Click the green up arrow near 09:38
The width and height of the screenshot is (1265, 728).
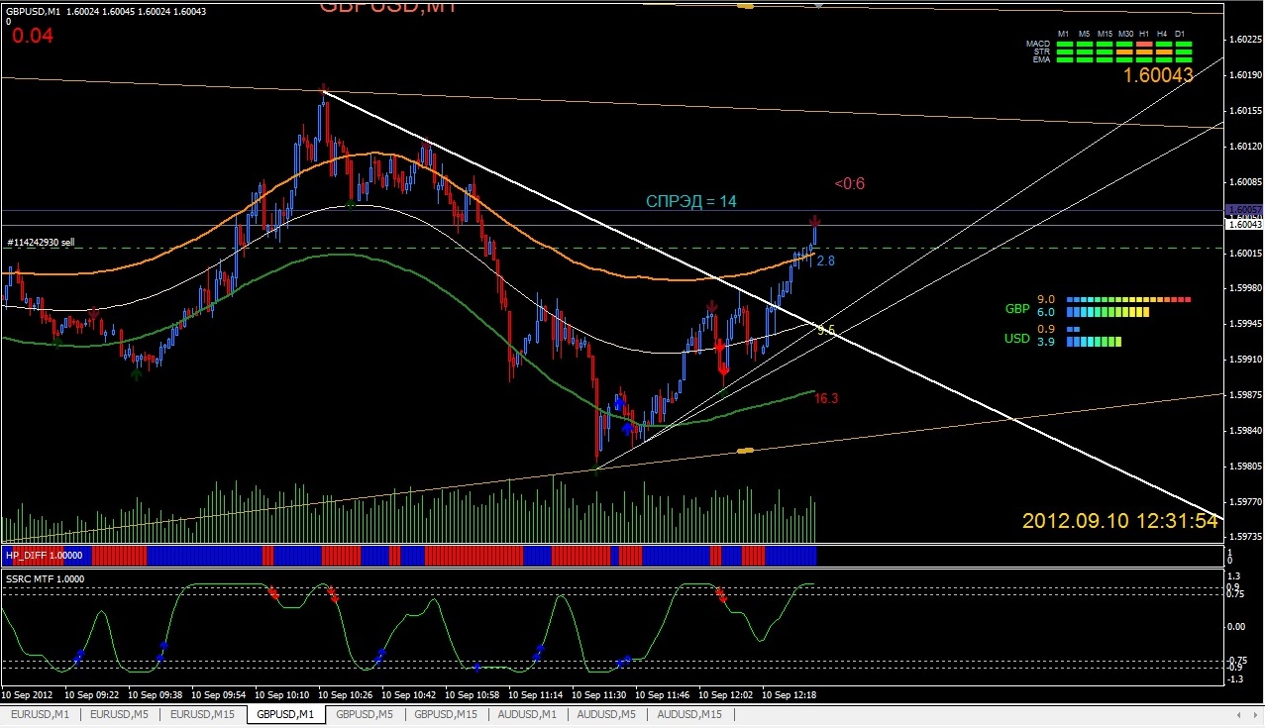click(136, 373)
